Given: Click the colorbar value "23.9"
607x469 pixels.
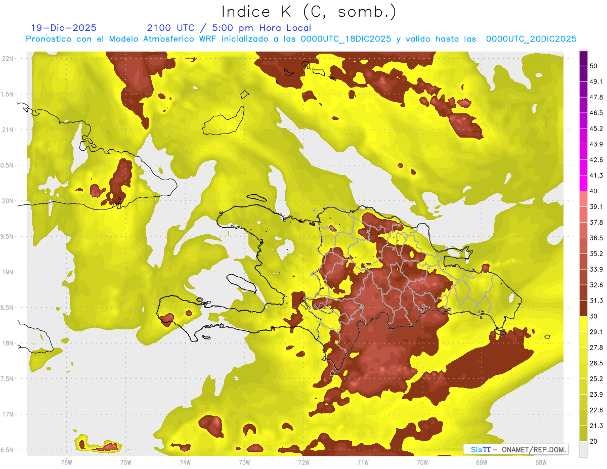Looking at the screenshot, I should point(596,395).
